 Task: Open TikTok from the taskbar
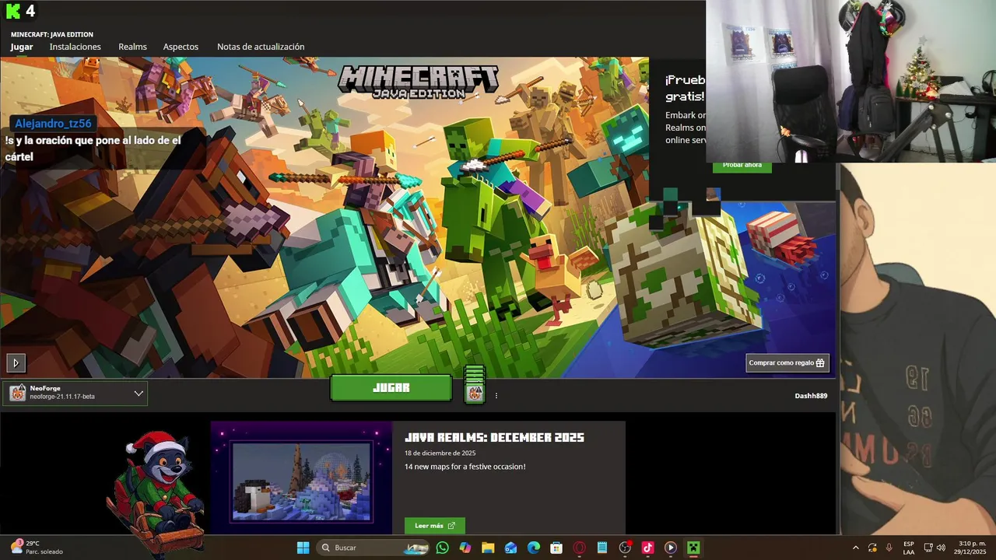647,548
